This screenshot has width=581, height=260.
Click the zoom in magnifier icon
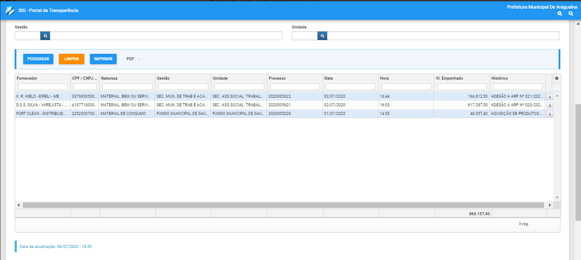[559, 14]
